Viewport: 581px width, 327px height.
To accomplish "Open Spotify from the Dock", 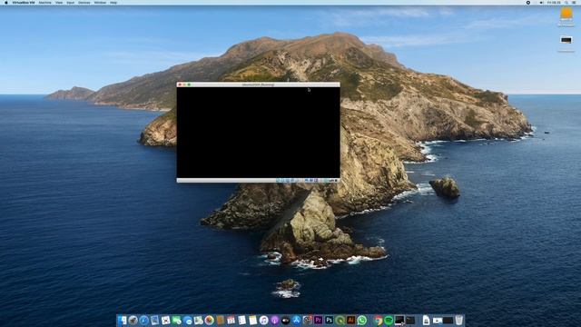I will (389, 320).
